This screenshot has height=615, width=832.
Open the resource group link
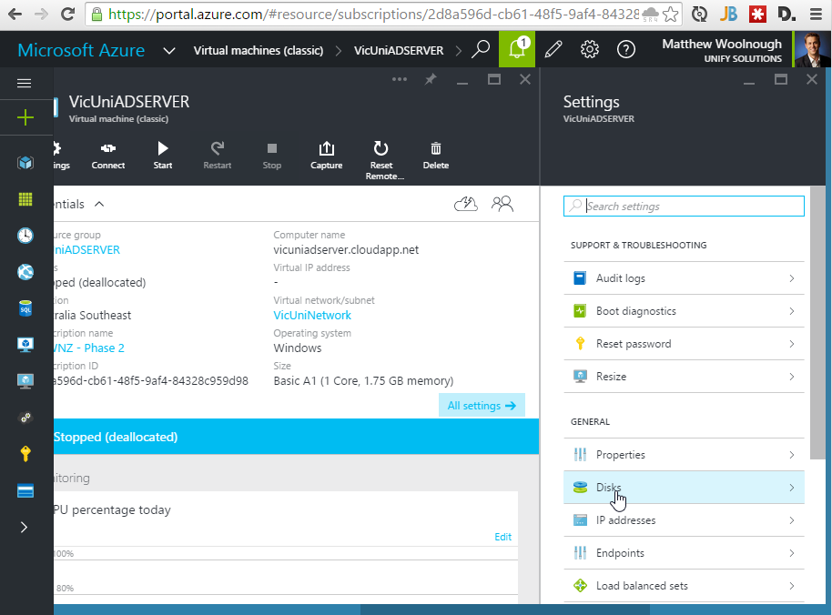coord(87,249)
